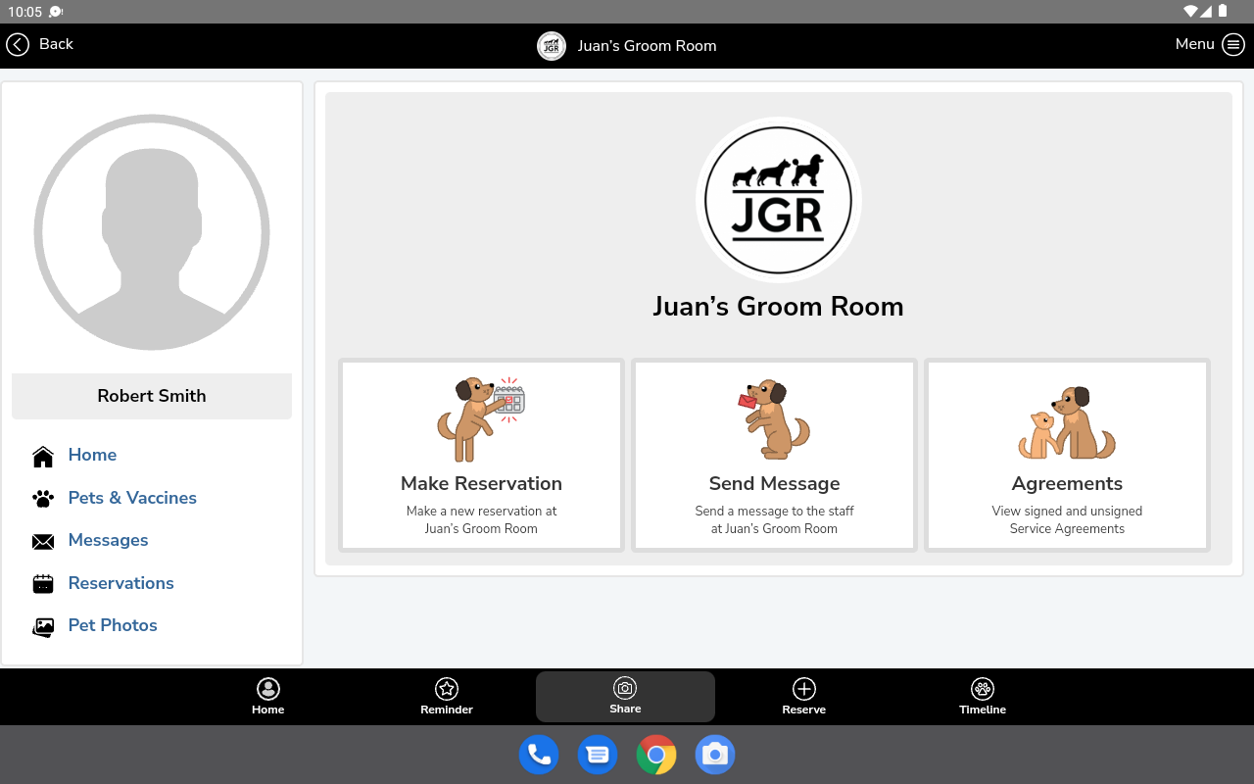This screenshot has height=784, width=1254.
Task: Open the Phone app in dock
Action: pos(539,755)
